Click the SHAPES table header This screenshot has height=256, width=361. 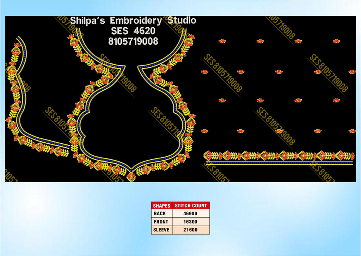(x=161, y=206)
